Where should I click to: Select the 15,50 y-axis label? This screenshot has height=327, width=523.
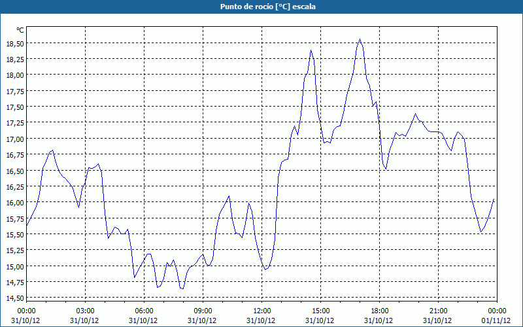(15, 235)
